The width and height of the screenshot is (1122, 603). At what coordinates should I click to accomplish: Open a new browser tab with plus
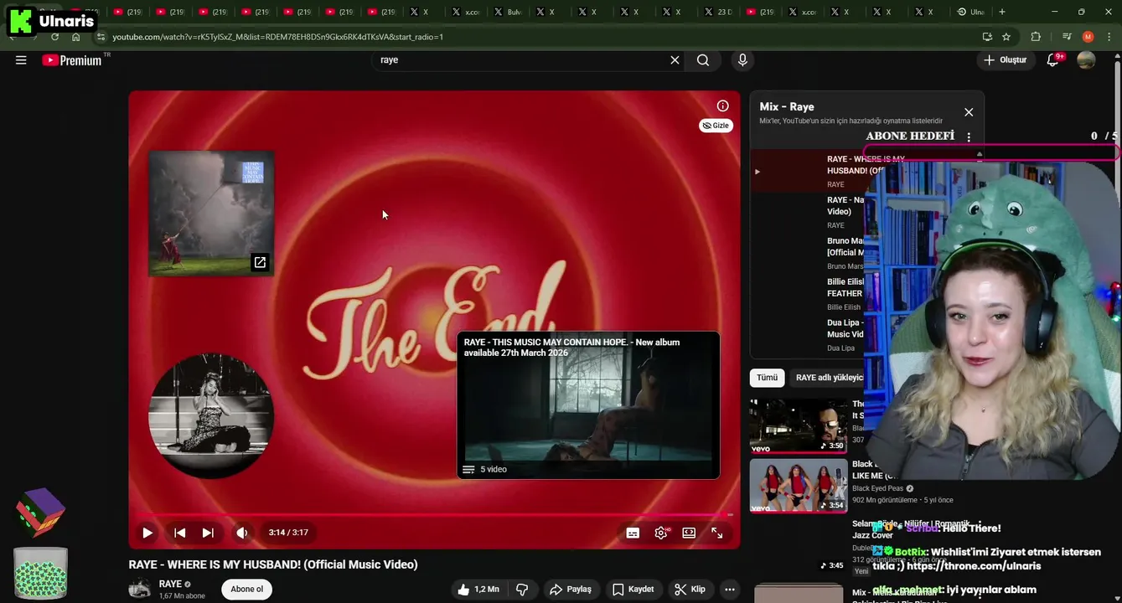click(1001, 12)
